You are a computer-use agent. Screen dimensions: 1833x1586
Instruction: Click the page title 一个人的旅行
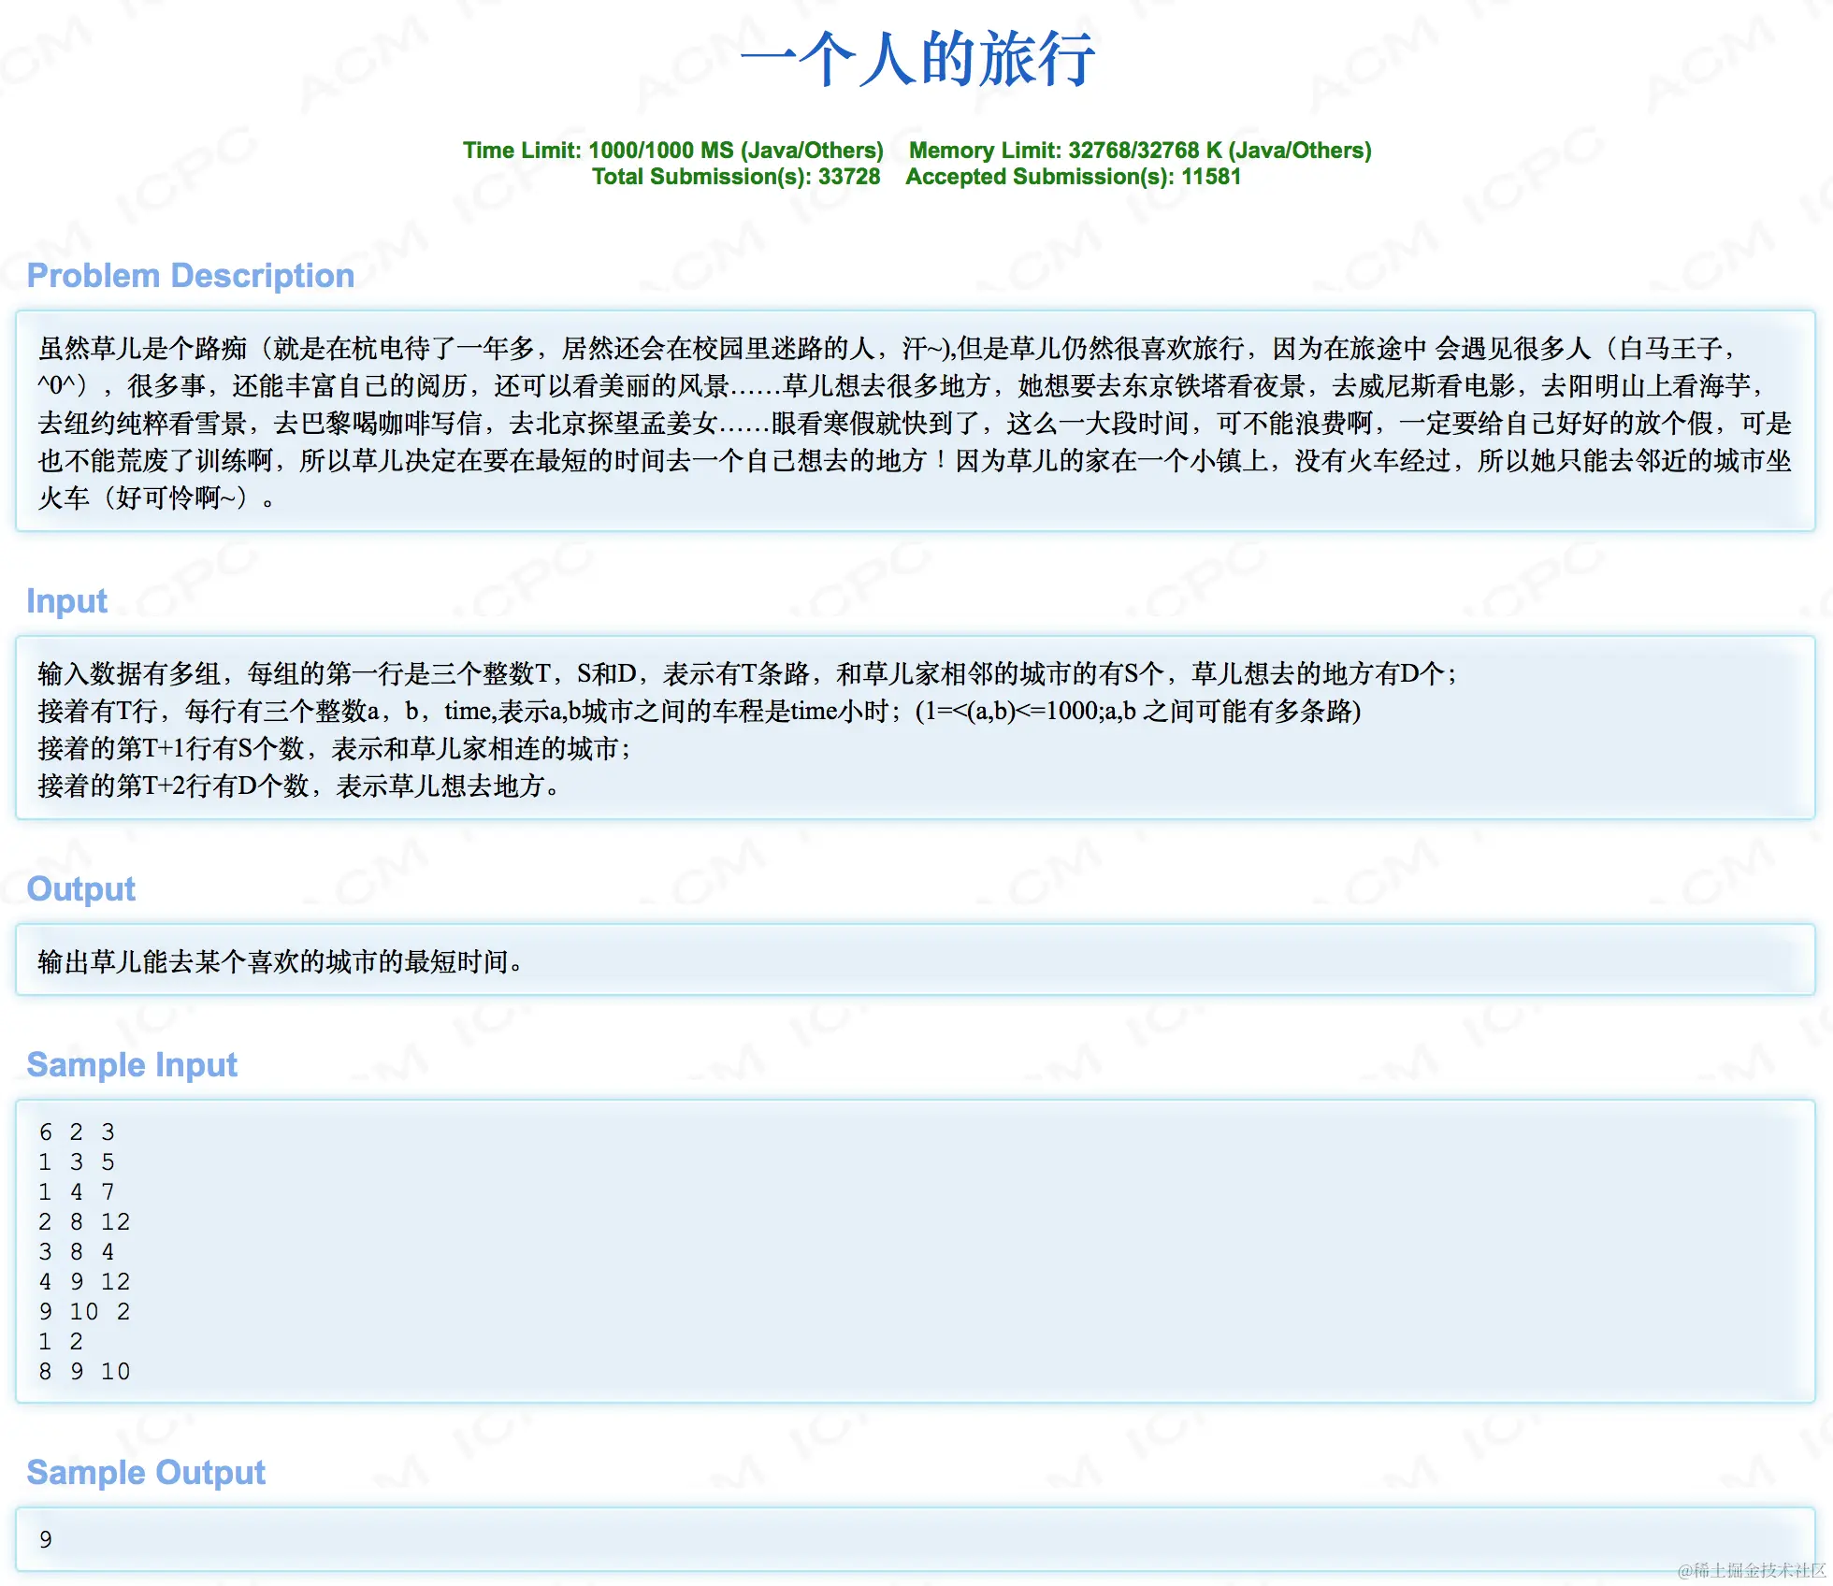click(x=916, y=60)
